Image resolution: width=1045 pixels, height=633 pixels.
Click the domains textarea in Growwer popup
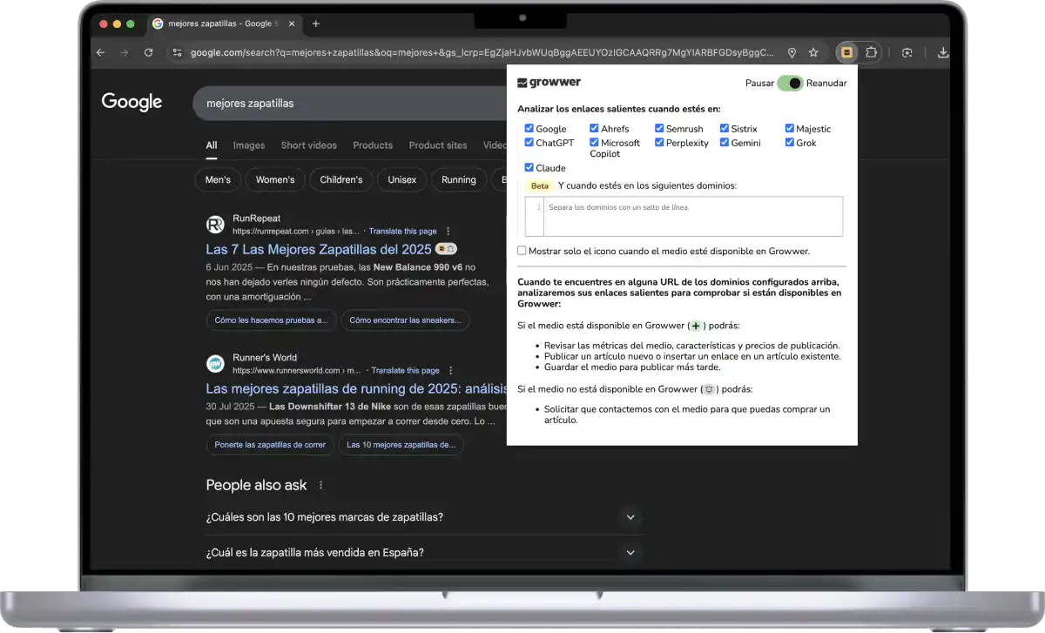[684, 217]
